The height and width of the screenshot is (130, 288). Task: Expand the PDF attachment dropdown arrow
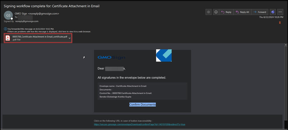point(70,38)
